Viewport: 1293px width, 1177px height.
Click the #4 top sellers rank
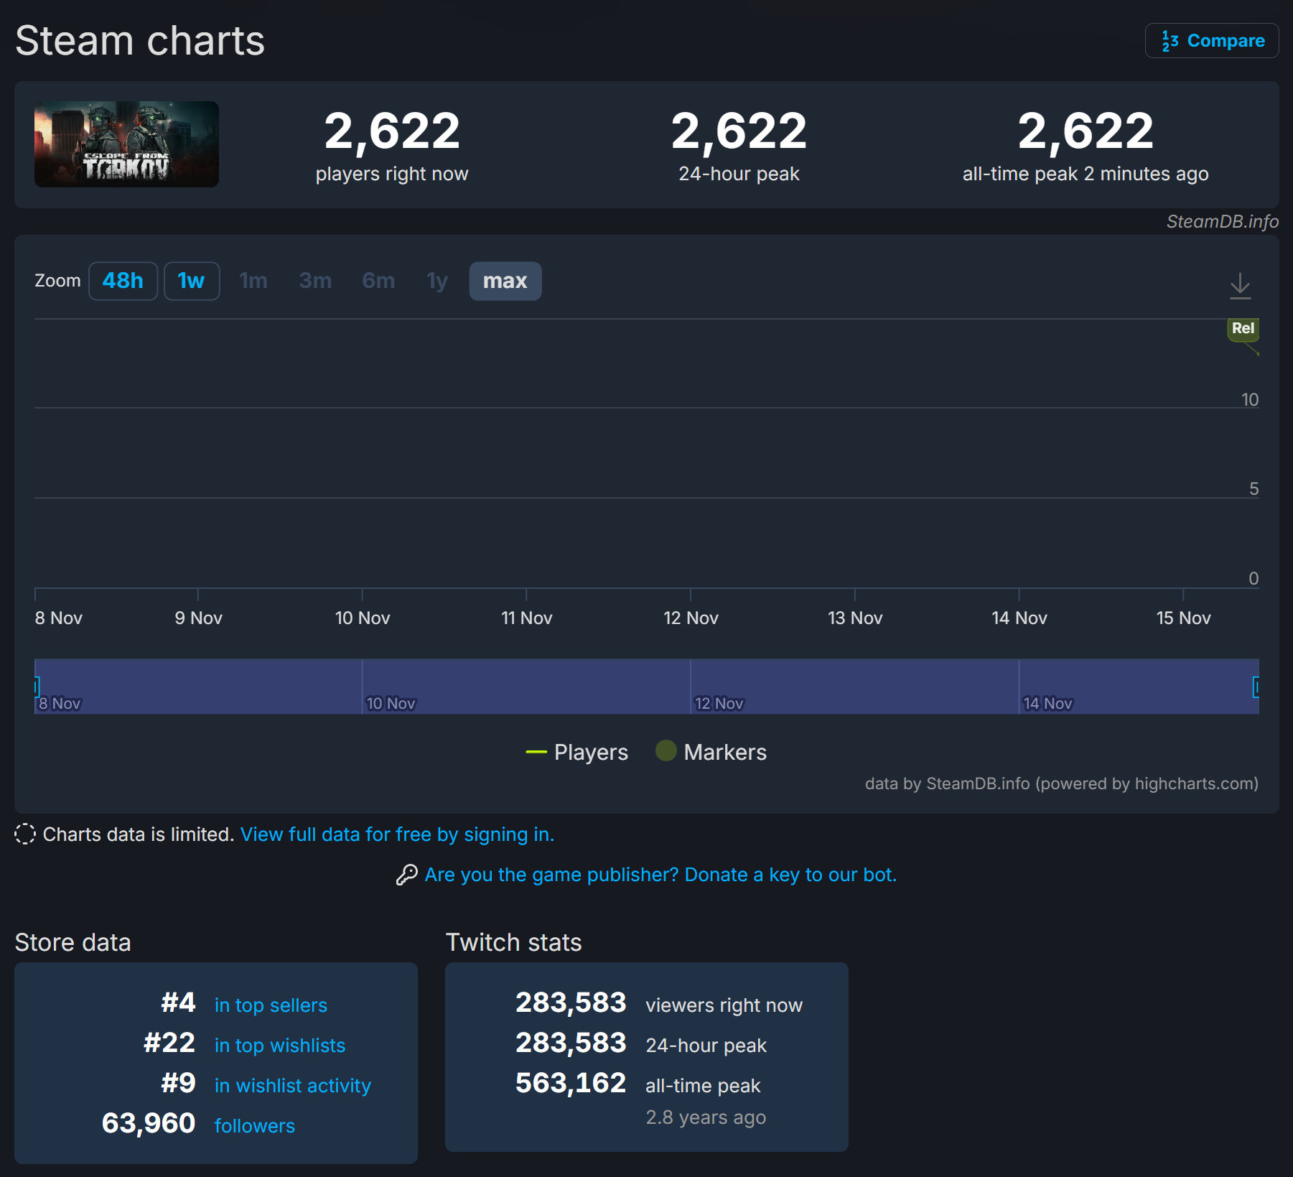pos(178,1002)
